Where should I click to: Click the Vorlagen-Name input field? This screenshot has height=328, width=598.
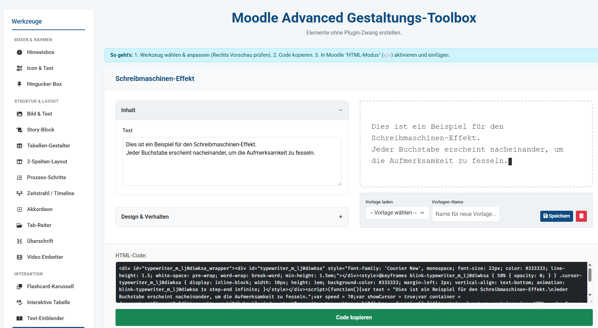tap(466, 214)
